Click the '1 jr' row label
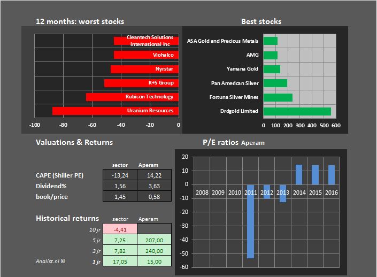 97,261
